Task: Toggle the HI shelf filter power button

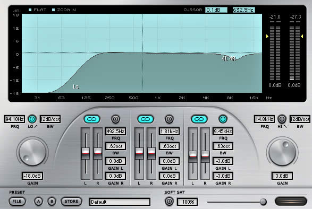Action: click(282, 119)
